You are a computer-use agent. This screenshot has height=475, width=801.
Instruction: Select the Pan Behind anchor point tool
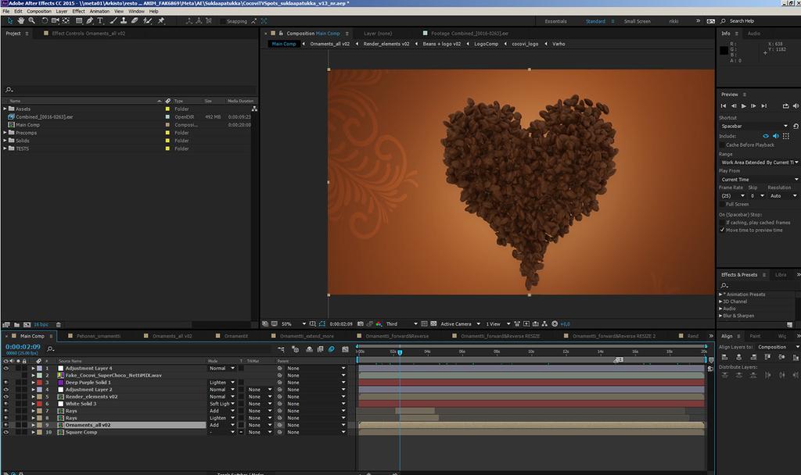tap(66, 21)
